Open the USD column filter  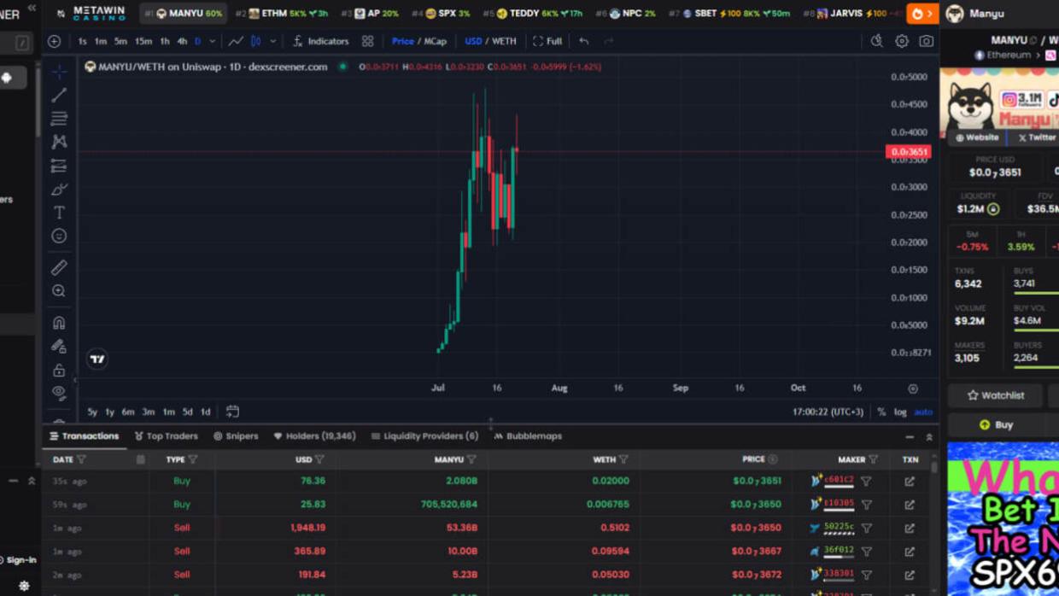(x=319, y=459)
